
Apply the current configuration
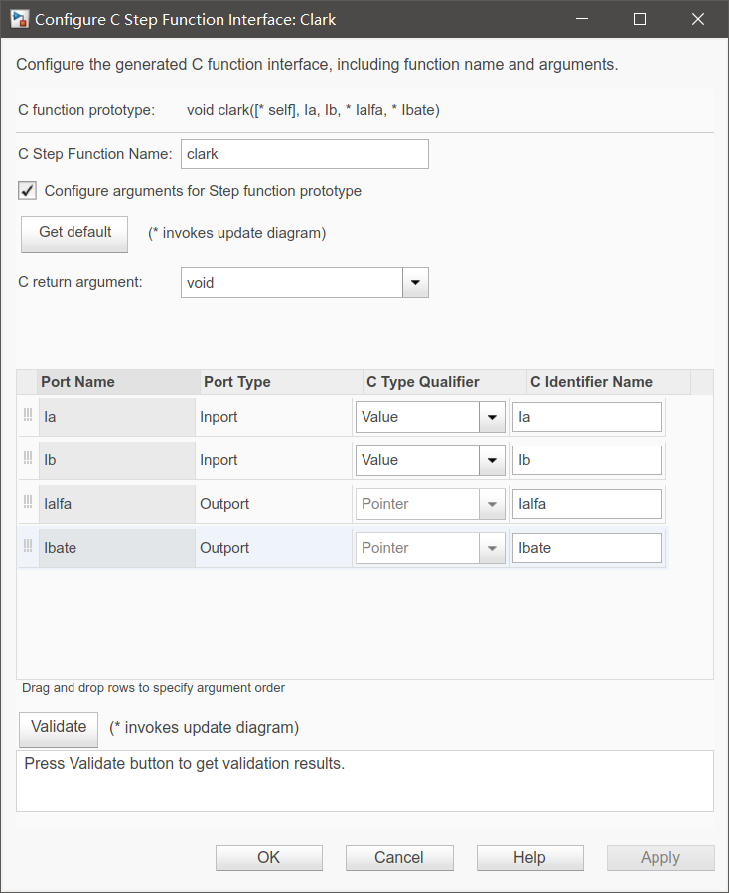pyautogui.click(x=660, y=857)
